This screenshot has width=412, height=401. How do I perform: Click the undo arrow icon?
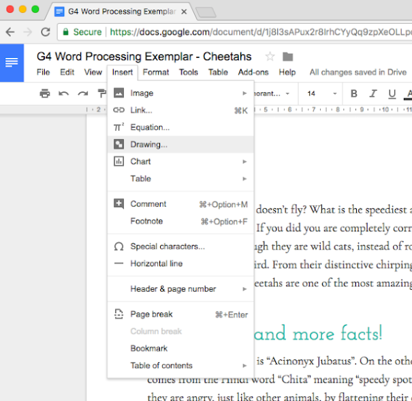(64, 93)
